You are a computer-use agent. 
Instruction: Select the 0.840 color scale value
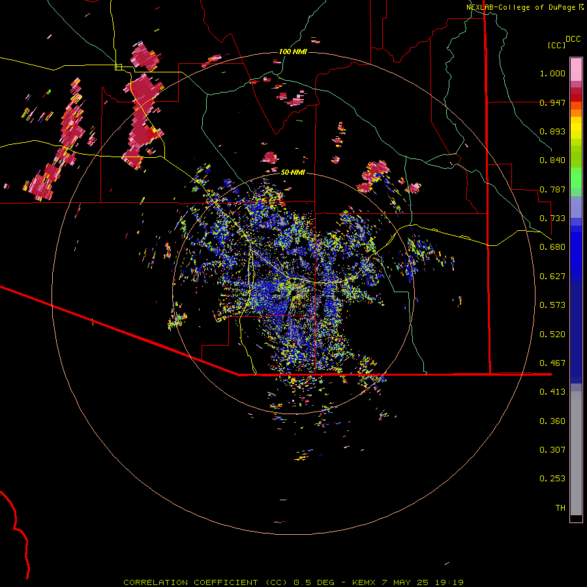point(552,160)
